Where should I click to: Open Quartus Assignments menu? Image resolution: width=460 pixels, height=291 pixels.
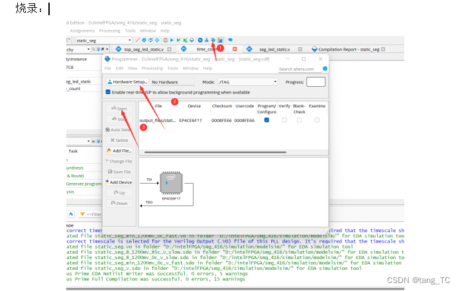tap(82, 30)
